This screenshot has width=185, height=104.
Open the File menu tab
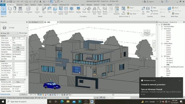coord(3,5)
